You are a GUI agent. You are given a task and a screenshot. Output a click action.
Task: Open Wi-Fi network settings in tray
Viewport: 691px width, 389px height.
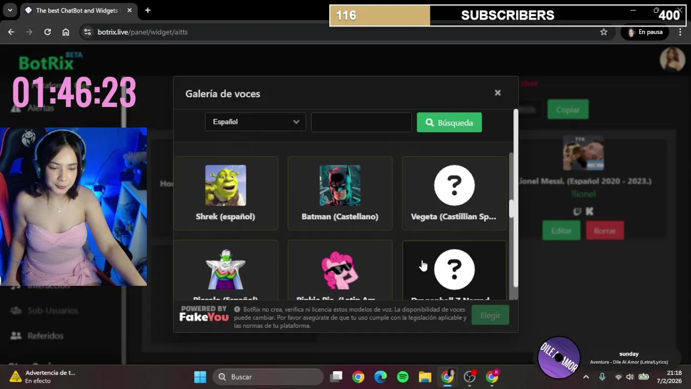point(618,377)
